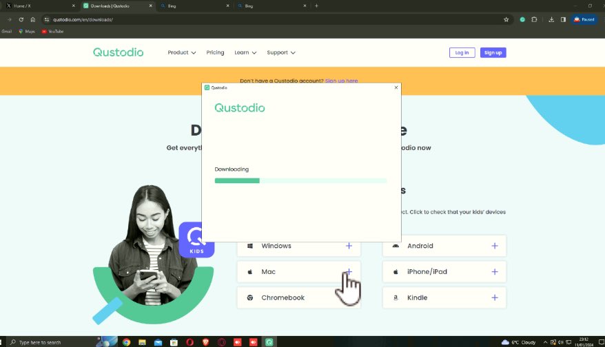This screenshot has height=347, width=605.
Task: Toggle the browser side panel
Action: tap(564, 19)
